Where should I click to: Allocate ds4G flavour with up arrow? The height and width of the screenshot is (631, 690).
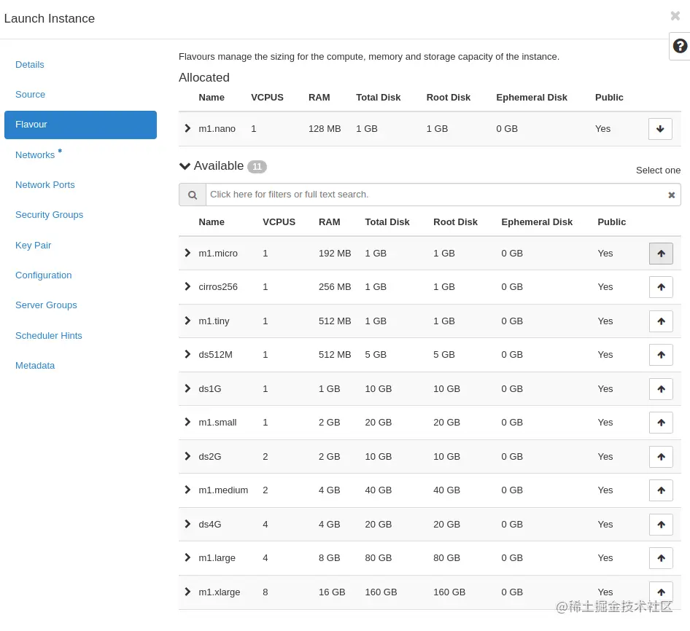pos(661,525)
